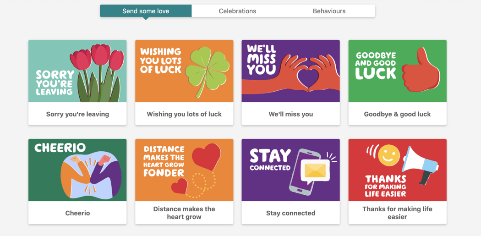Select the Send some love tab
The image size is (481, 236).
tap(146, 11)
